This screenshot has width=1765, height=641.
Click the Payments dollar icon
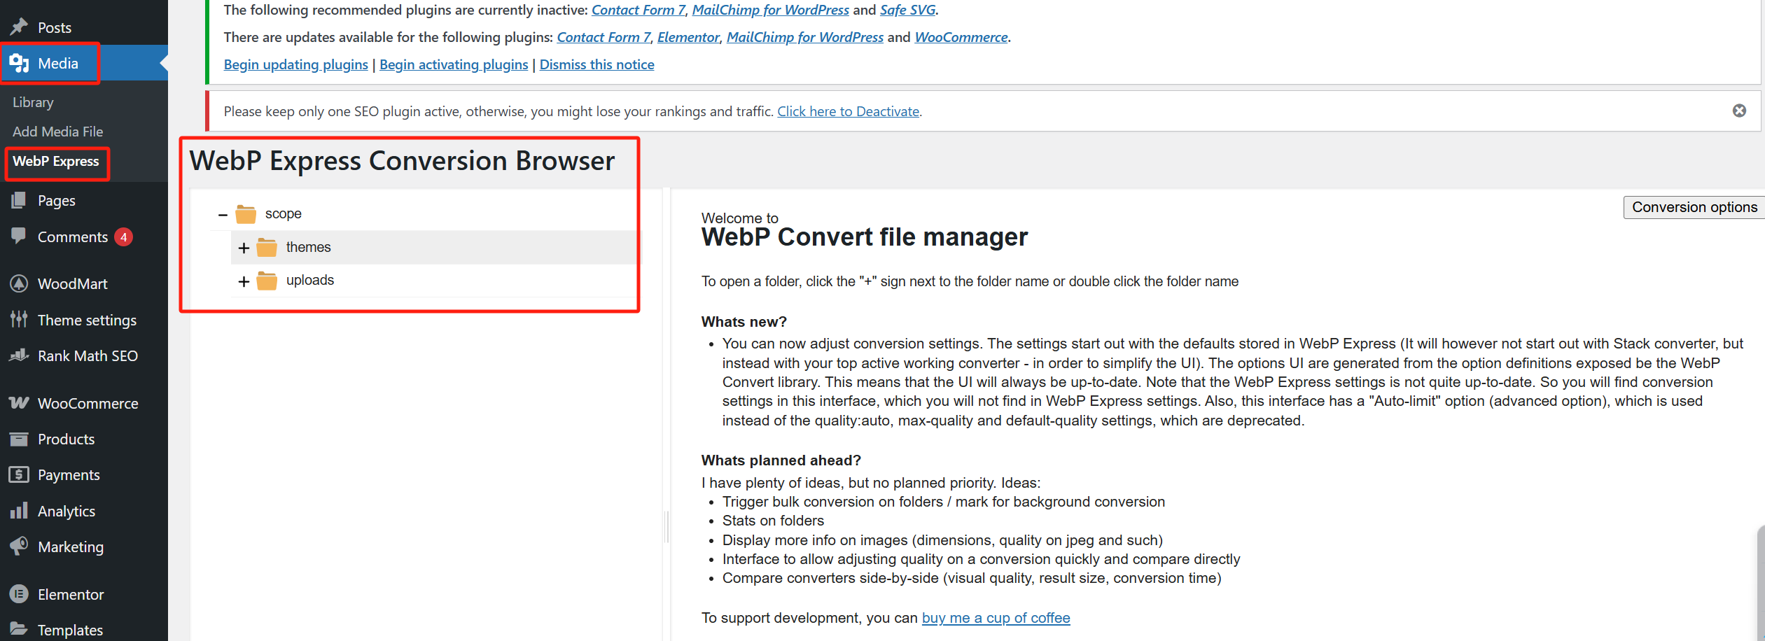pyautogui.click(x=19, y=474)
